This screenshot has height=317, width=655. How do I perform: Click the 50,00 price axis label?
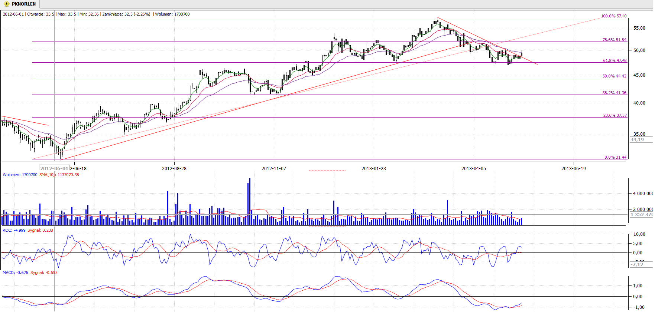(x=639, y=50)
